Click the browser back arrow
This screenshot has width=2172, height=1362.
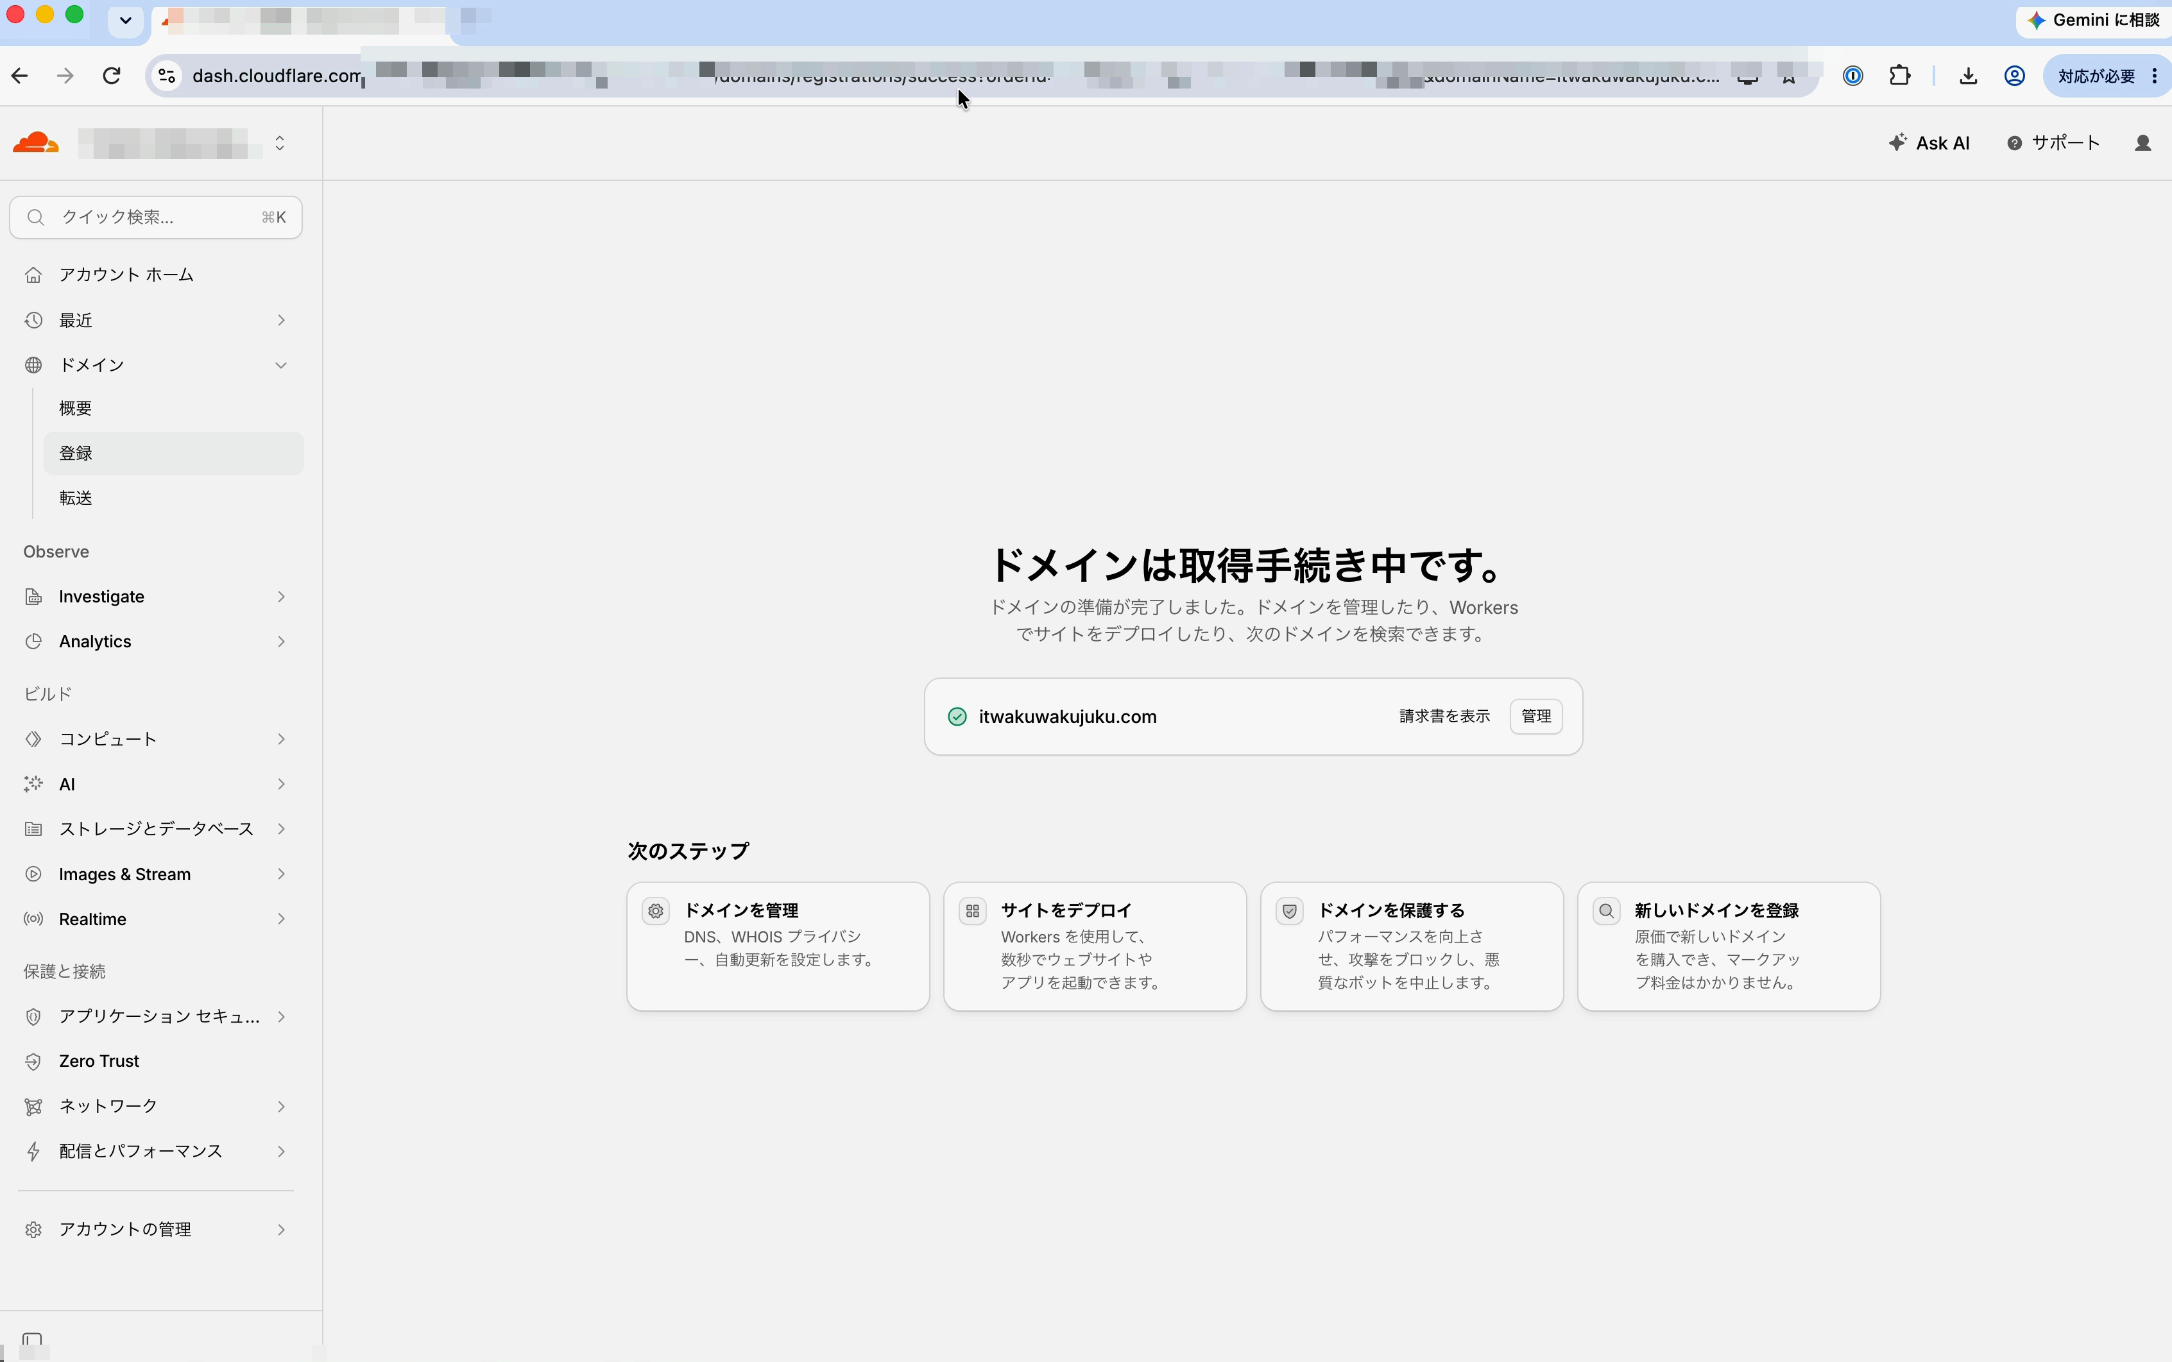(x=20, y=76)
